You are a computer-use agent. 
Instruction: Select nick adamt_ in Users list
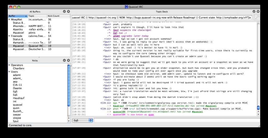click(x=18, y=78)
